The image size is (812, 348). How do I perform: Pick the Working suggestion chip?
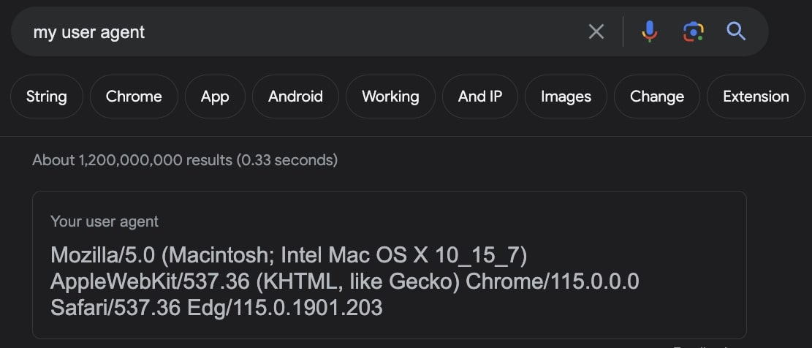(x=390, y=97)
